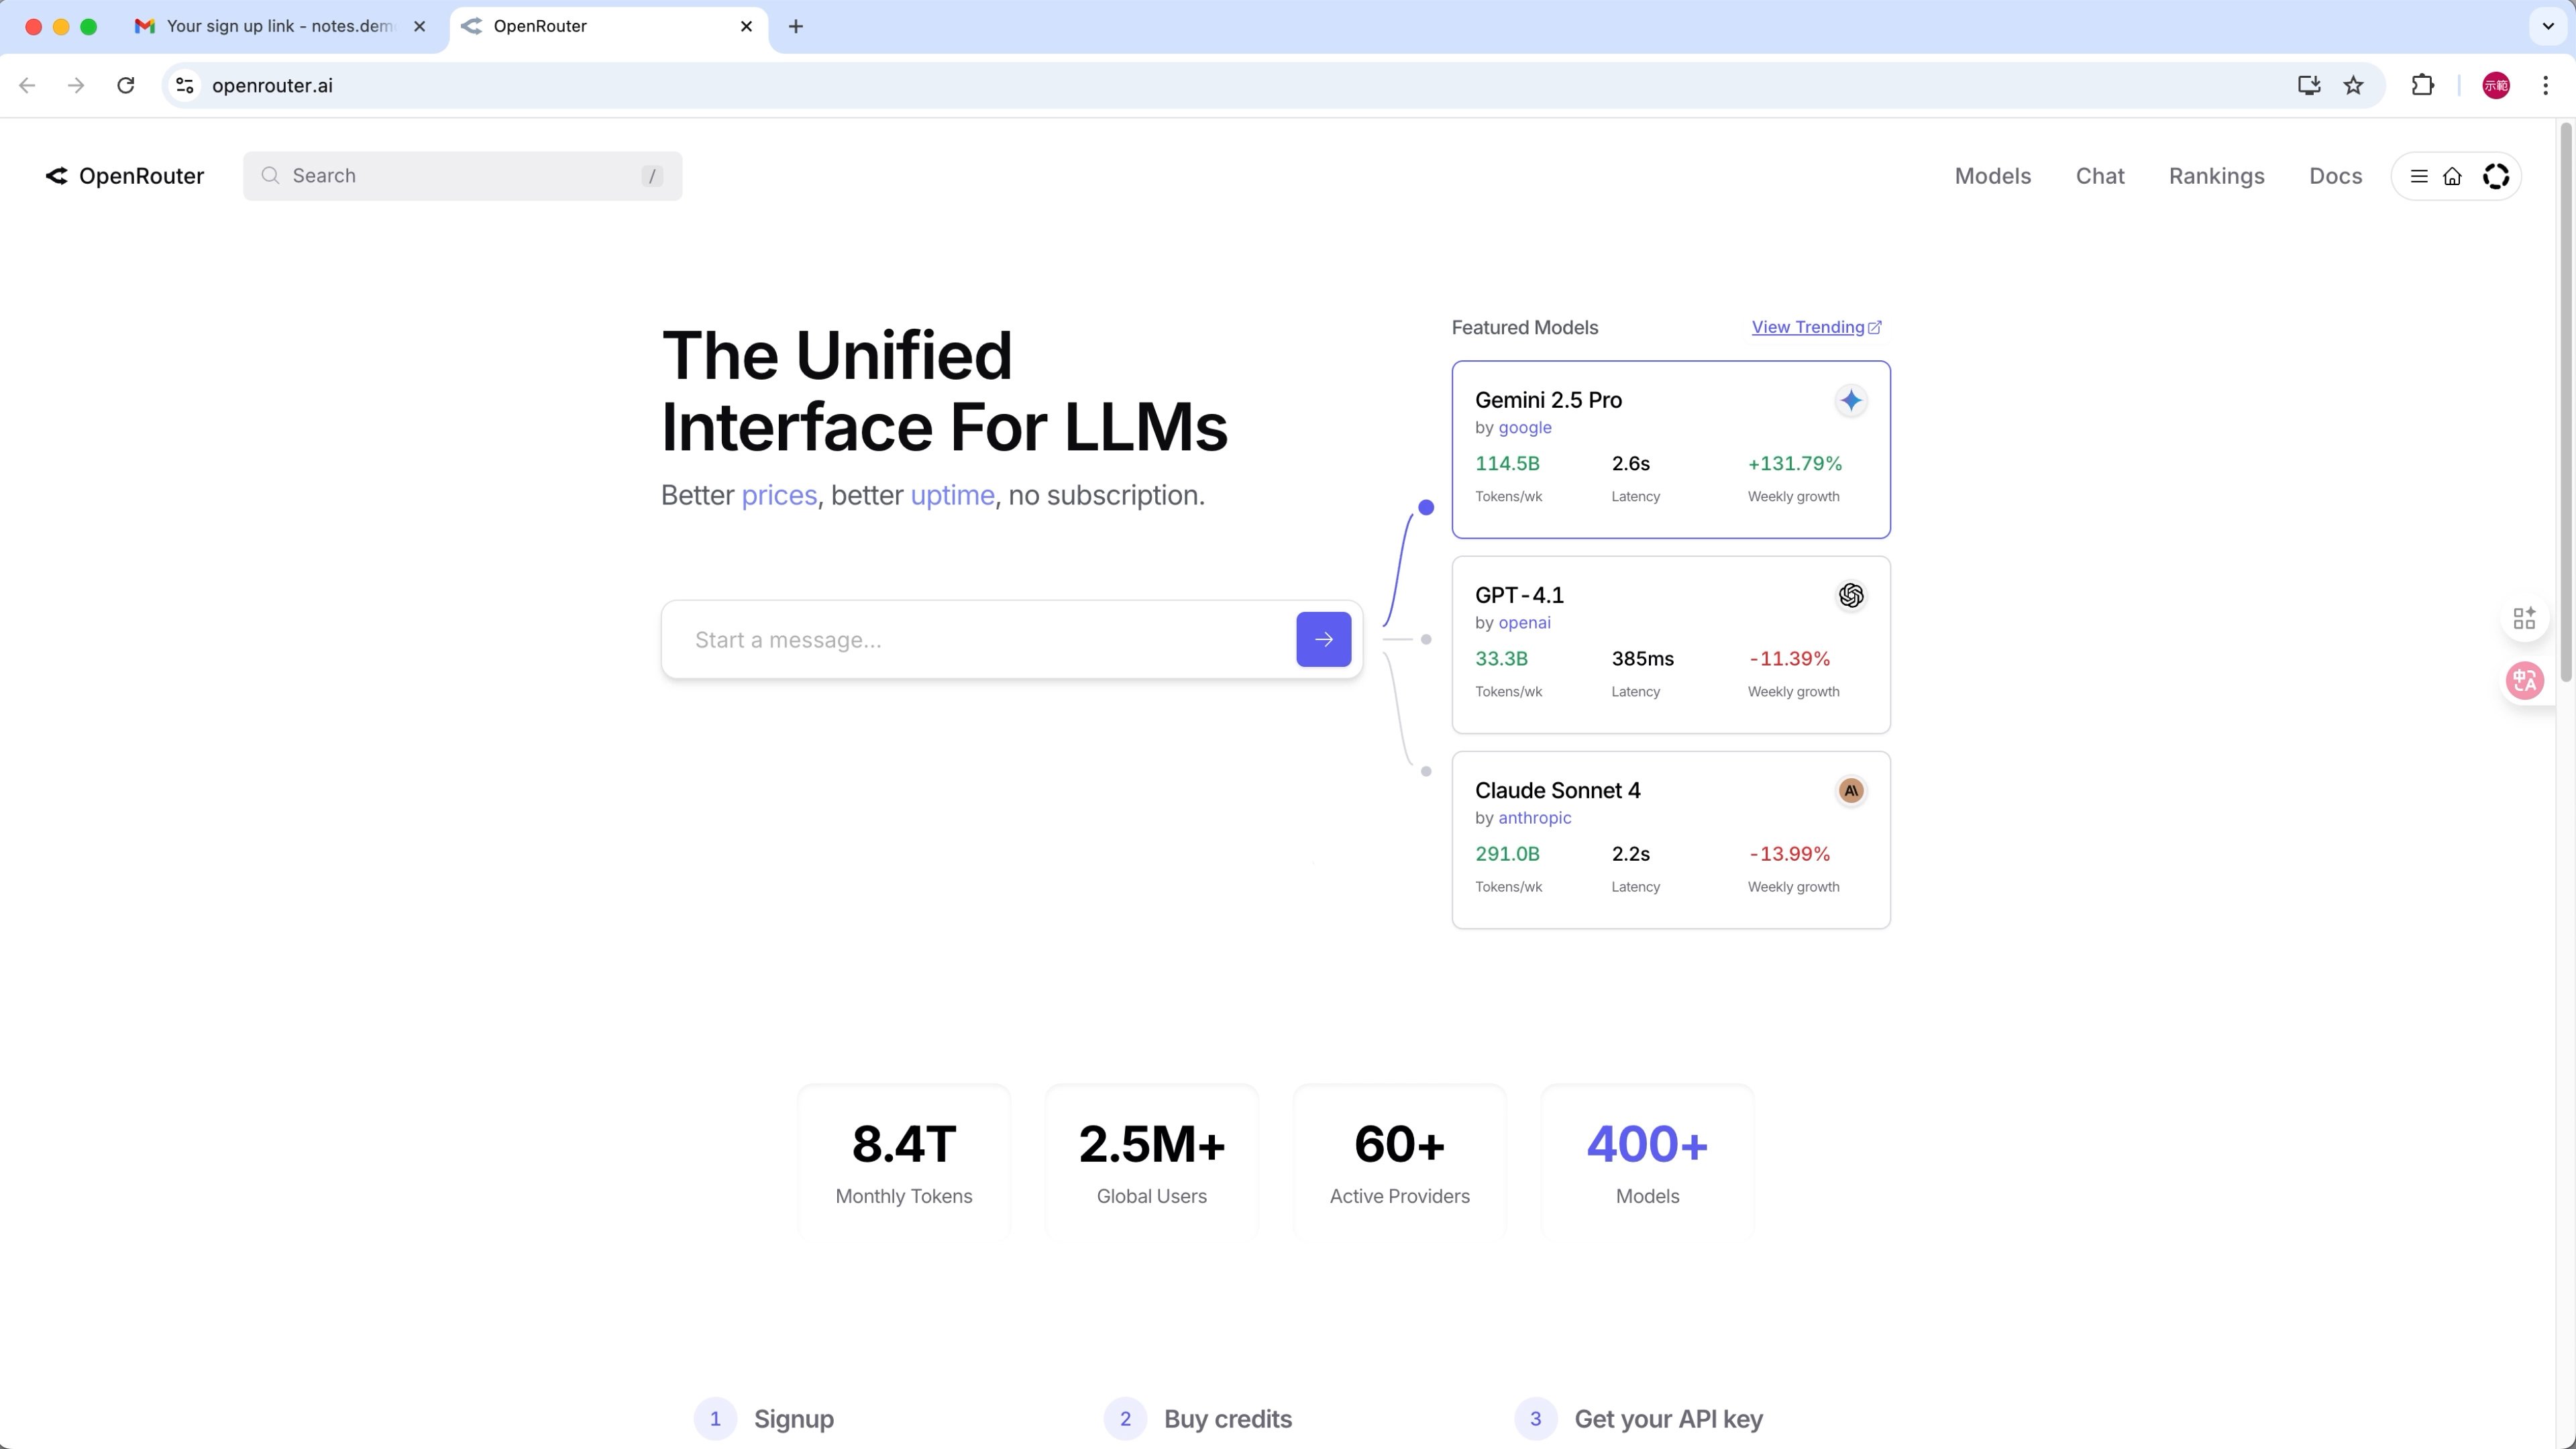Open the Rankings nav item
The height and width of the screenshot is (1449, 2576).
pos(2217,176)
